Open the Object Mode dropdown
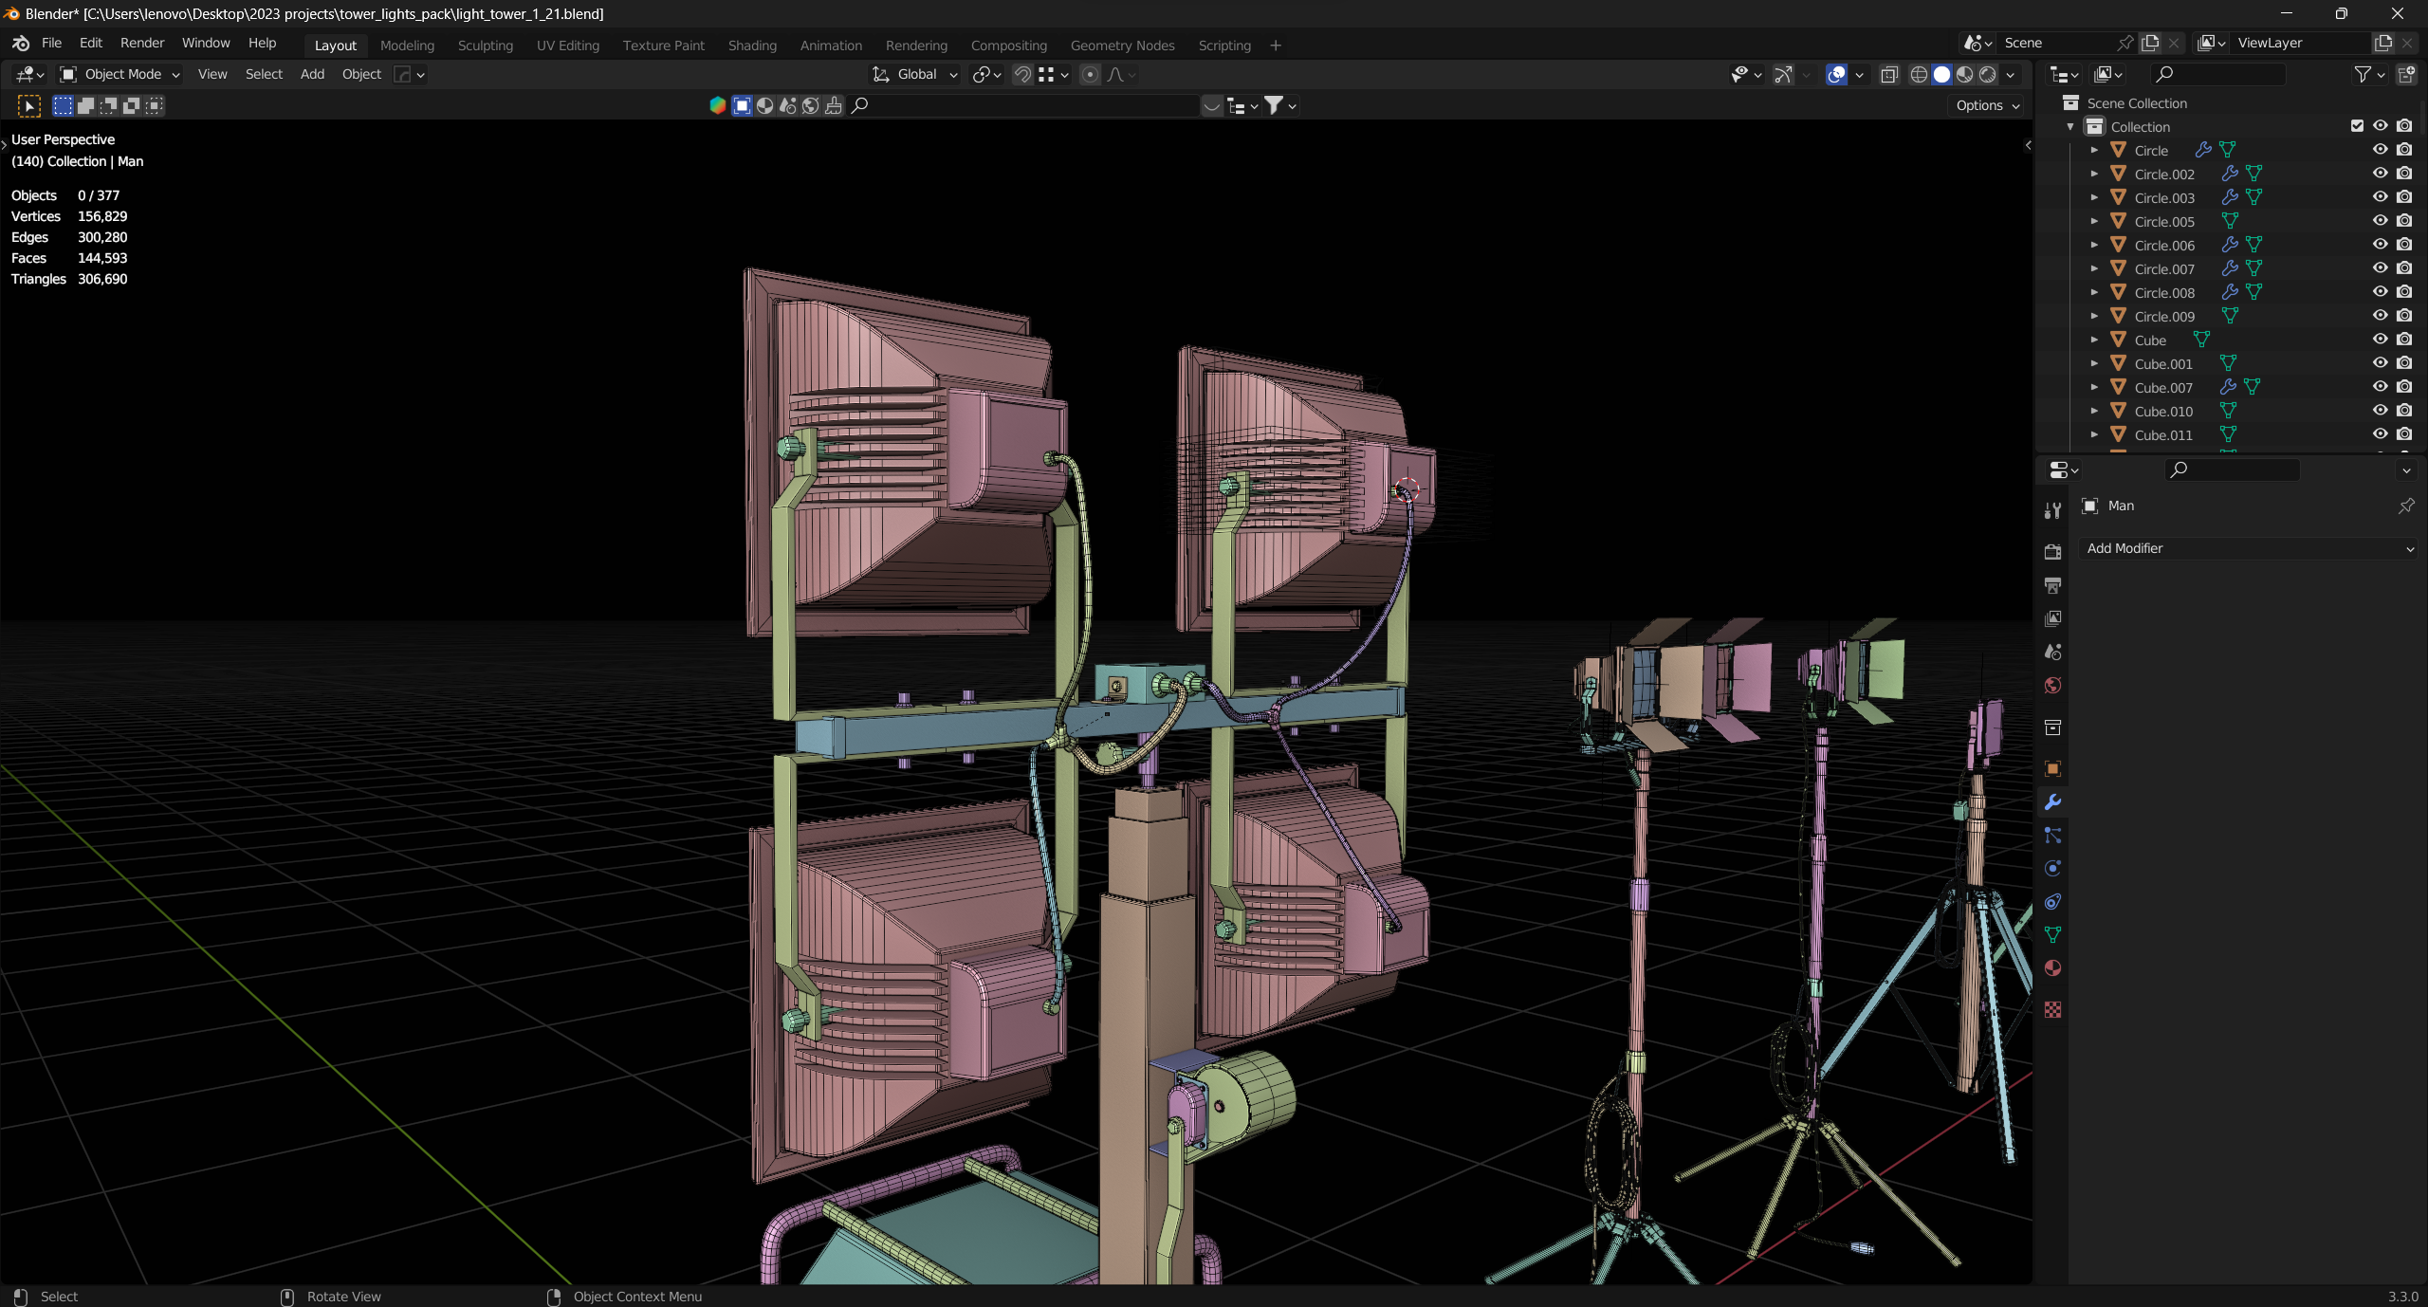This screenshot has width=2428, height=1307. 120,74
